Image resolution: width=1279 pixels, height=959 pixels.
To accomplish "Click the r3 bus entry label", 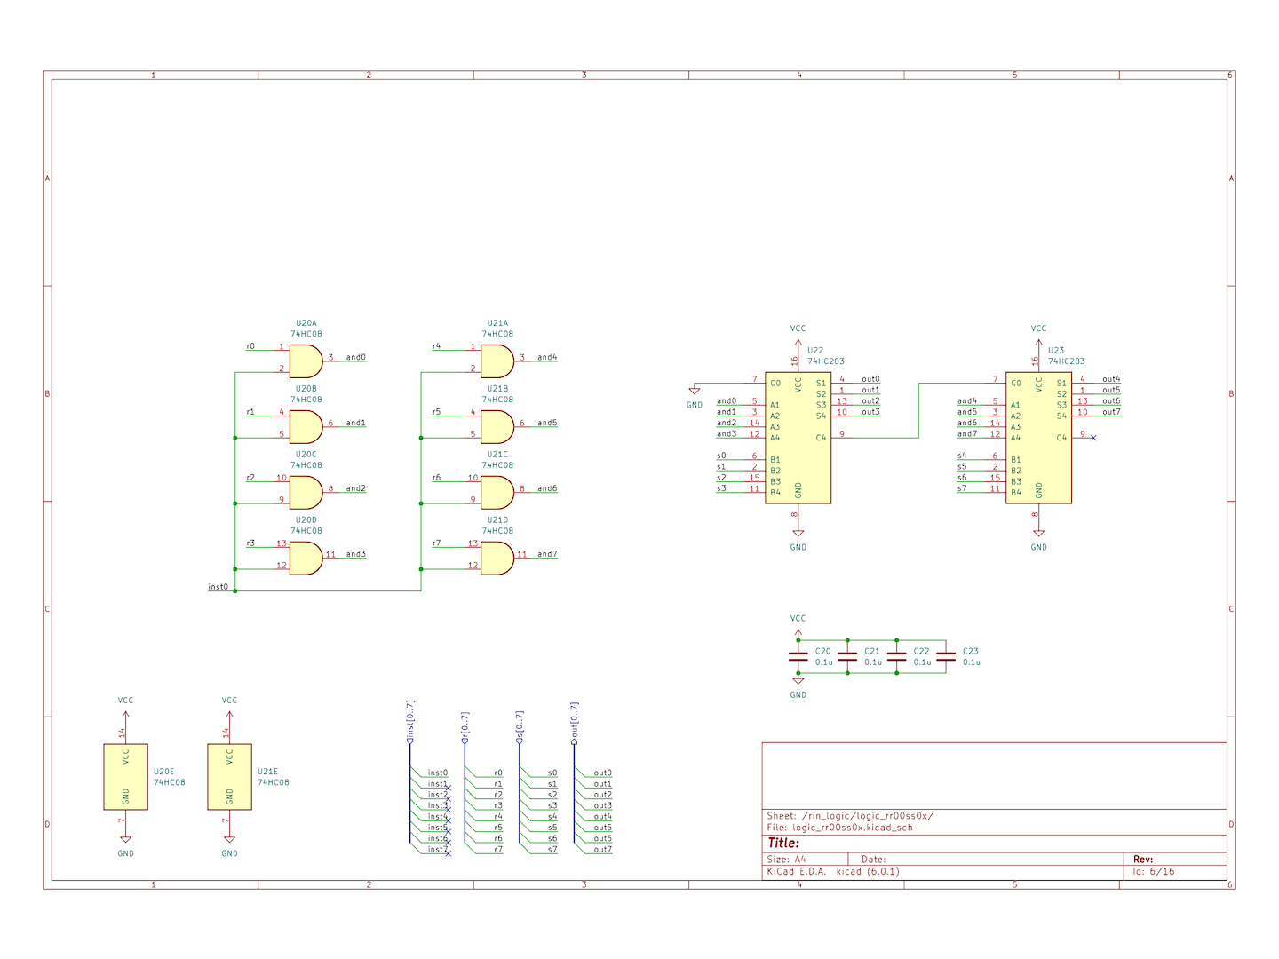I will [x=498, y=805].
